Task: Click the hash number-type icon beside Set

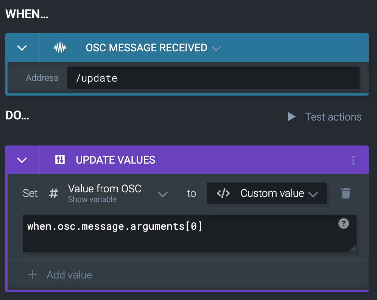Action: pyautogui.click(x=54, y=193)
